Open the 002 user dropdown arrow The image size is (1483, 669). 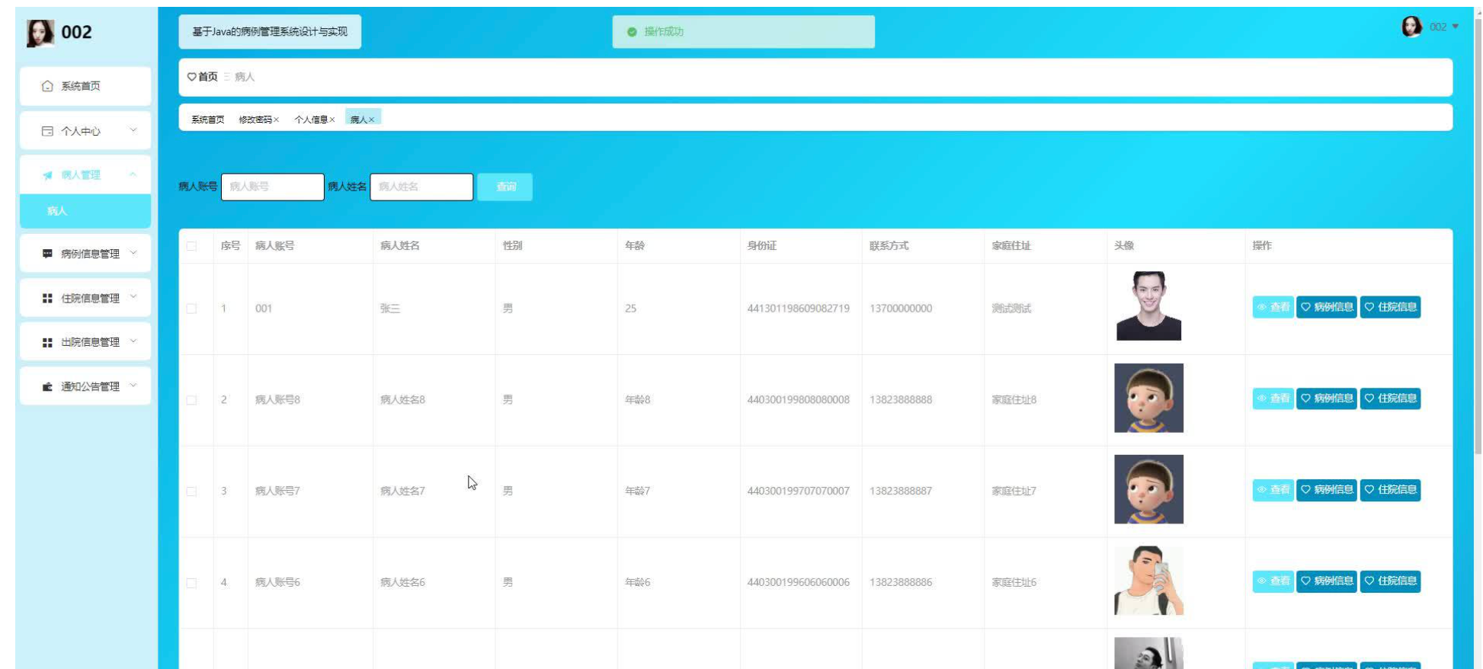[x=1455, y=27]
